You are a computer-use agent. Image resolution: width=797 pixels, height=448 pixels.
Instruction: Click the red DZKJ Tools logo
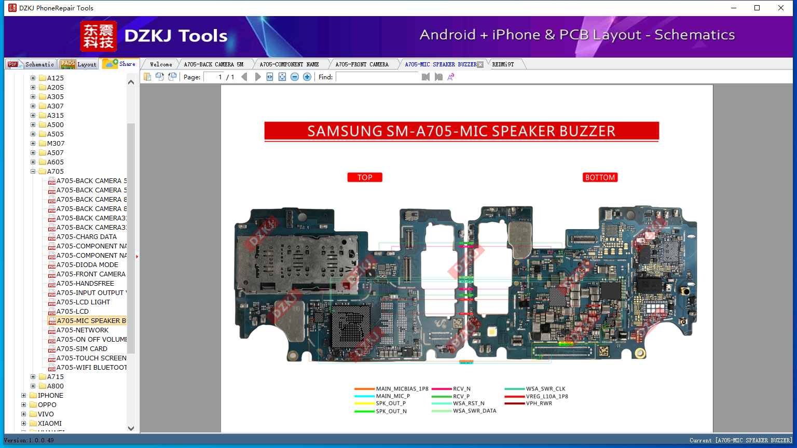99,36
